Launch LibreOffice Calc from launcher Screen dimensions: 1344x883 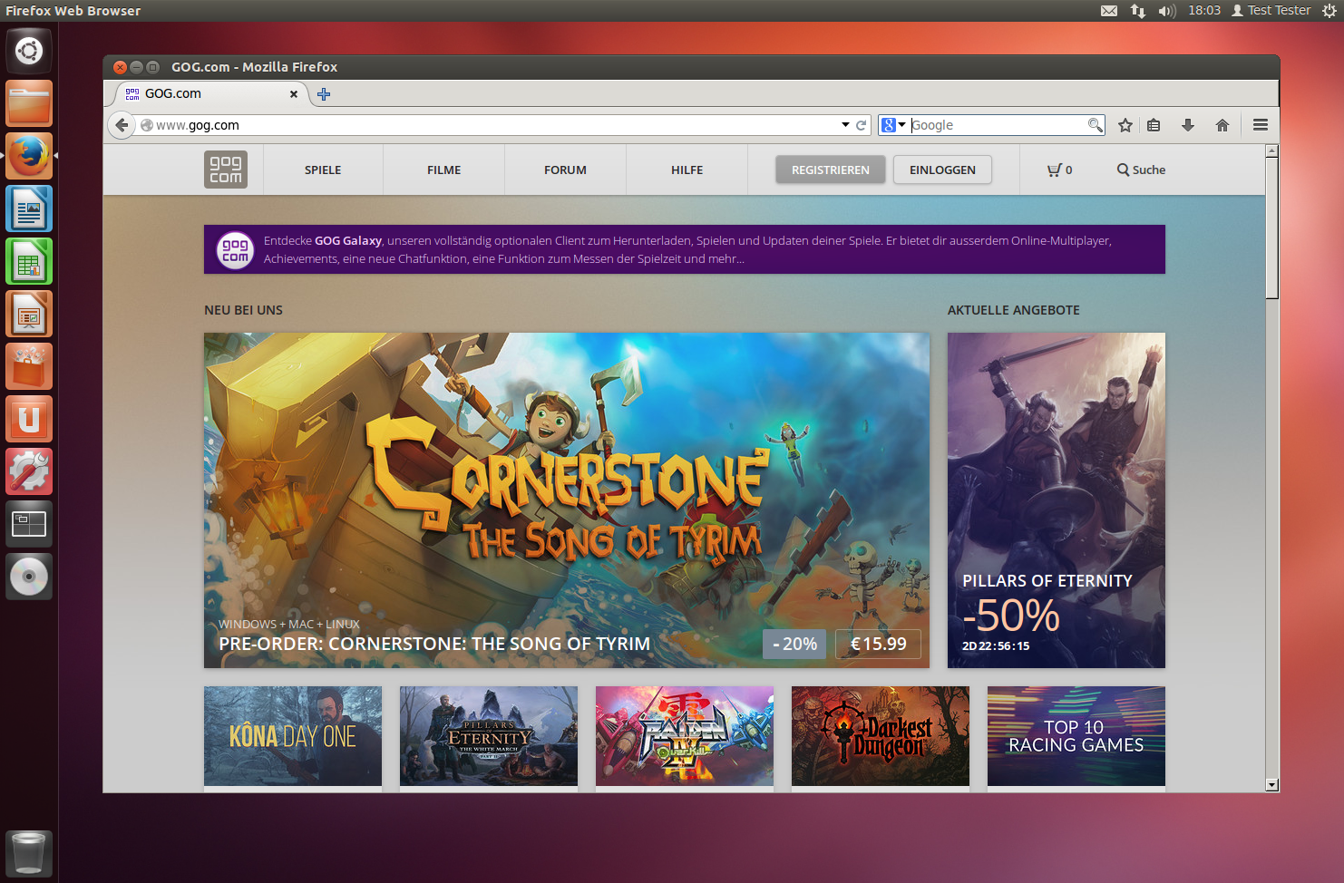pyautogui.click(x=29, y=261)
